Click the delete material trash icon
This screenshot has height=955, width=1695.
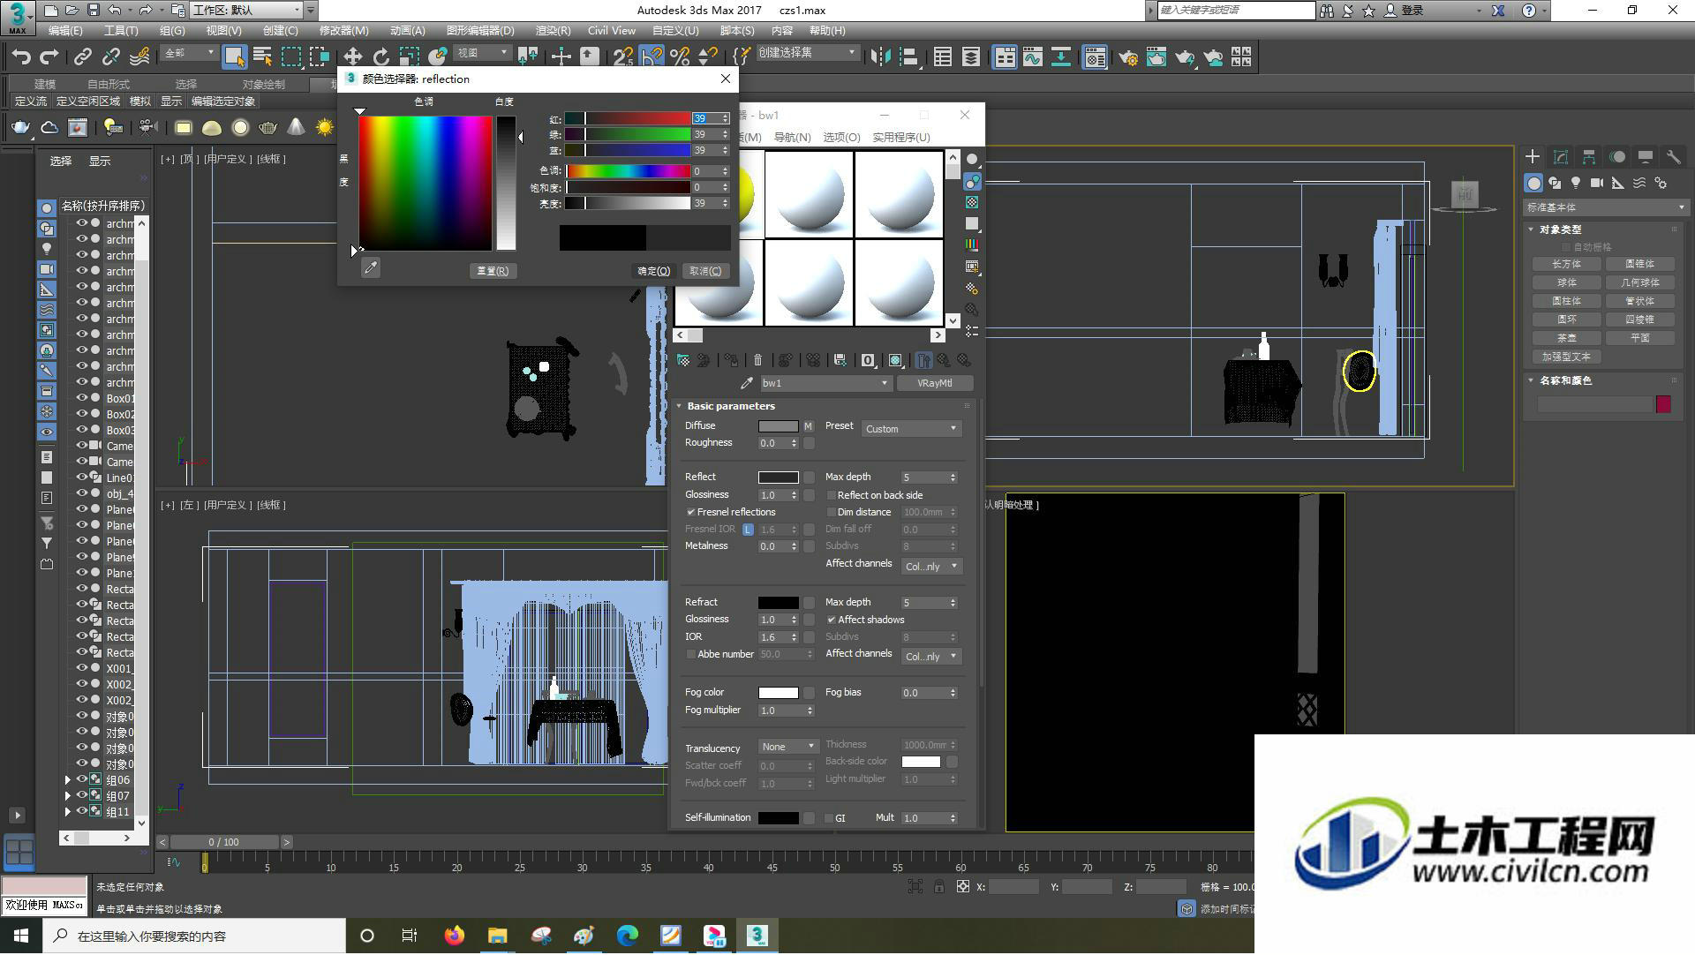pos(757,360)
